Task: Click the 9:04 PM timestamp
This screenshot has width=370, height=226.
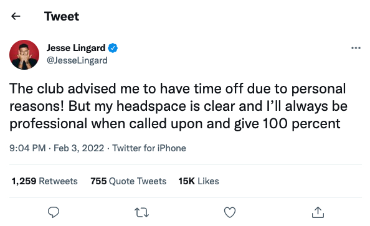Action: 27,148
